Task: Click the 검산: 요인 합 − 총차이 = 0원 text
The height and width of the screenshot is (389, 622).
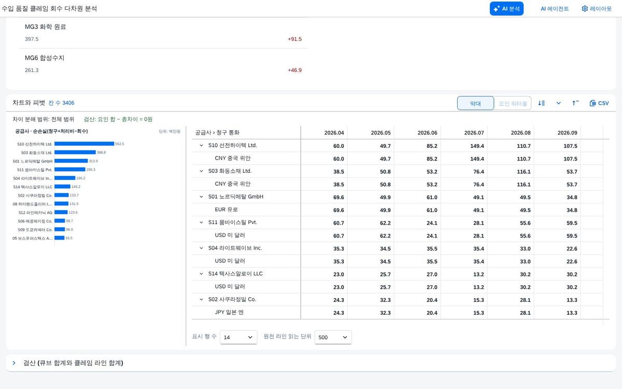Action: [x=118, y=119]
